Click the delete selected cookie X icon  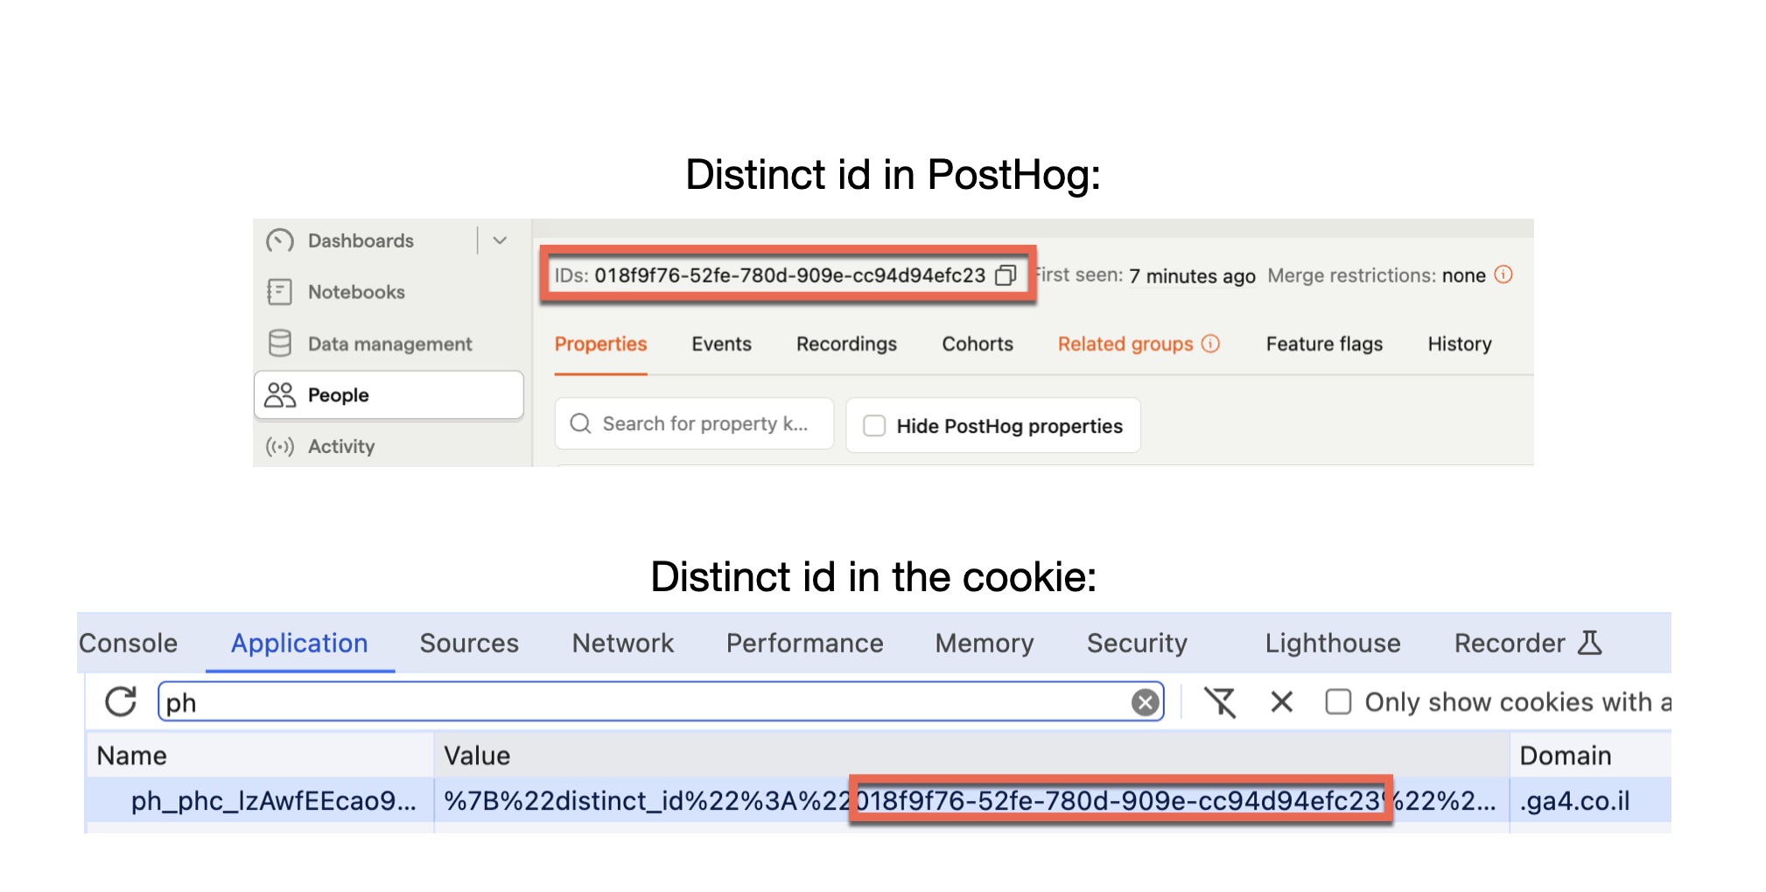click(1281, 702)
